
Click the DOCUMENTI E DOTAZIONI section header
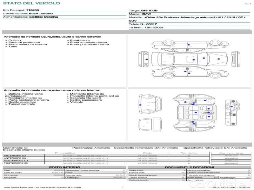[x=189, y=167]
